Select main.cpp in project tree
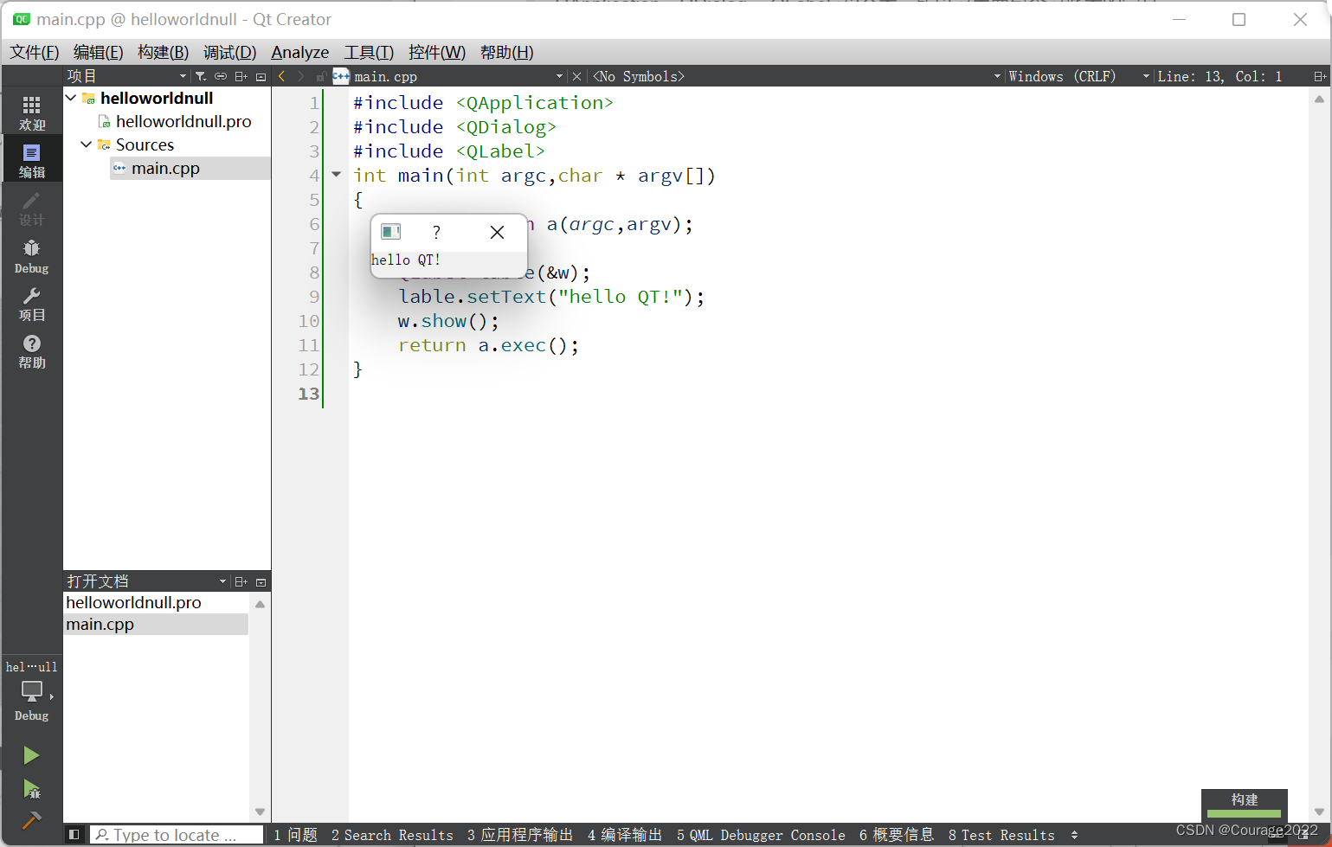This screenshot has height=847, width=1332. click(x=165, y=168)
